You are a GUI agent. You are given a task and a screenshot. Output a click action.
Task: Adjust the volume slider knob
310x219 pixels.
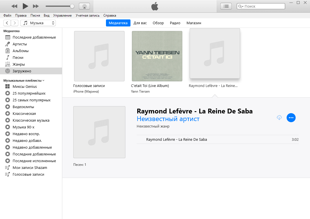(x=72, y=6)
